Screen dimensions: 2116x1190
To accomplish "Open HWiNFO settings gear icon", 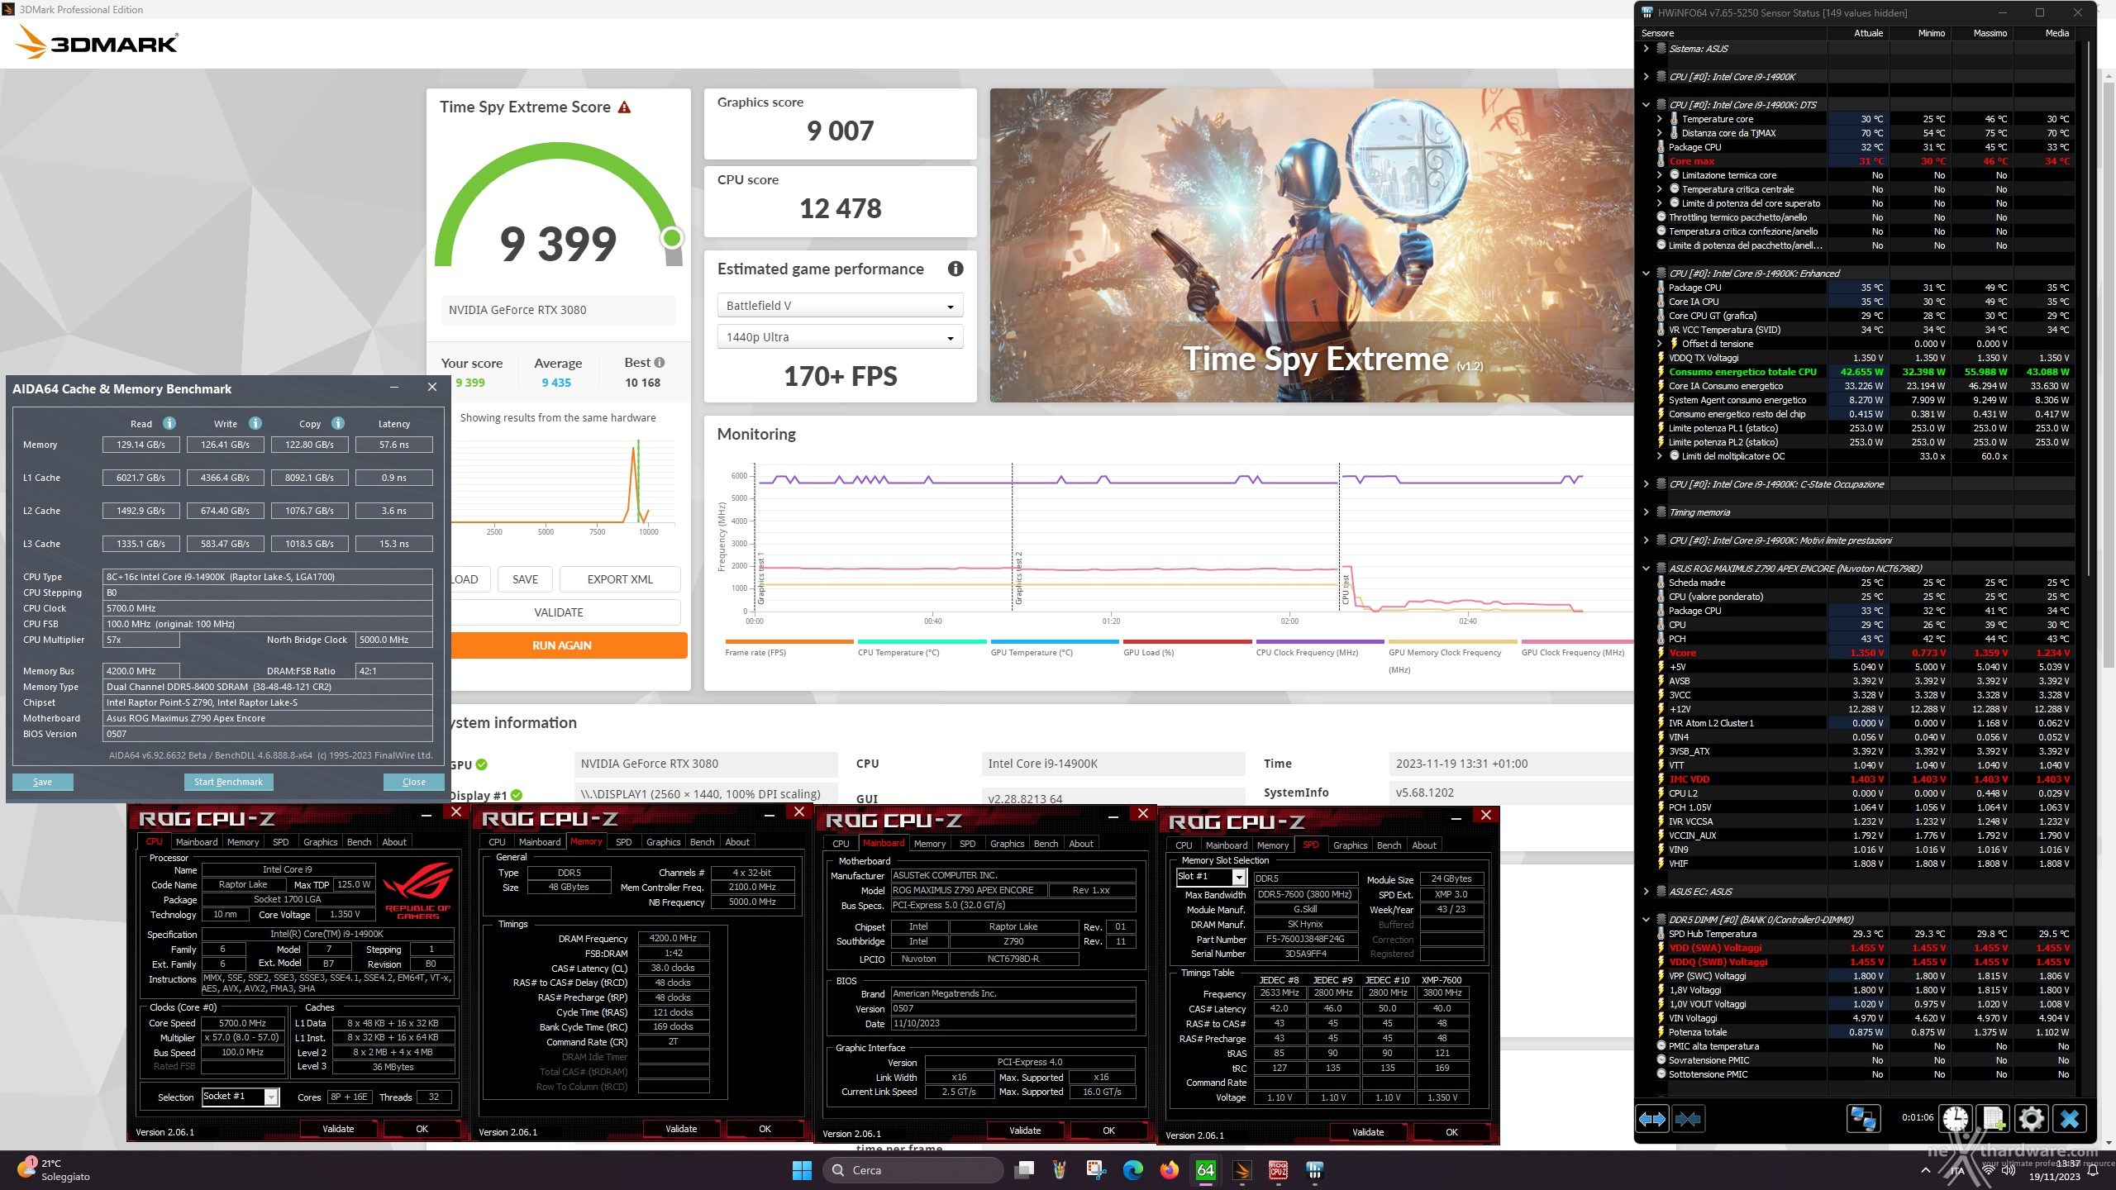I will 2031,1119.
